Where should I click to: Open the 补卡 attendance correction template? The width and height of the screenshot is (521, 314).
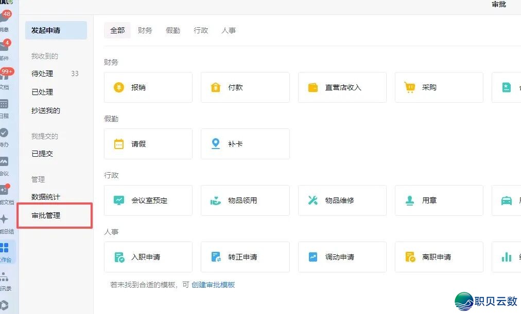pos(245,144)
